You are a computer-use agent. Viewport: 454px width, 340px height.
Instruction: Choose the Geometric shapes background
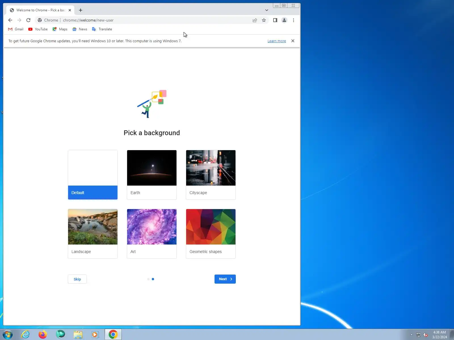(x=211, y=234)
